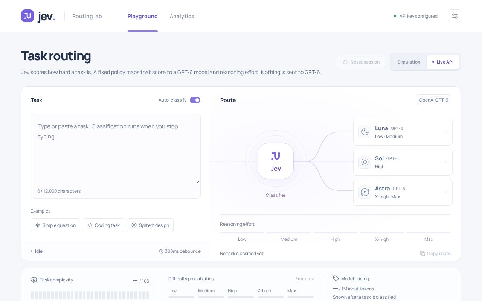Click the "From Jev" label
The image size is (482, 301).
coord(305,279)
